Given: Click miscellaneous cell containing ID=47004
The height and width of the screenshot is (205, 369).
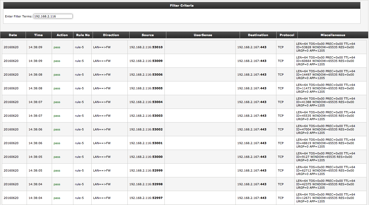Looking at the screenshot, I should click(x=330, y=129).
